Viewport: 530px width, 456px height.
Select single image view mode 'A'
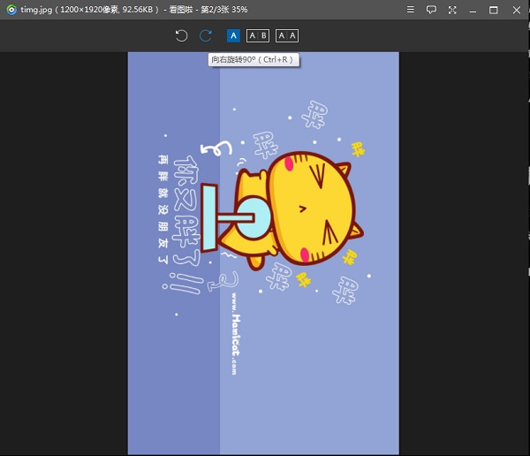tap(233, 35)
